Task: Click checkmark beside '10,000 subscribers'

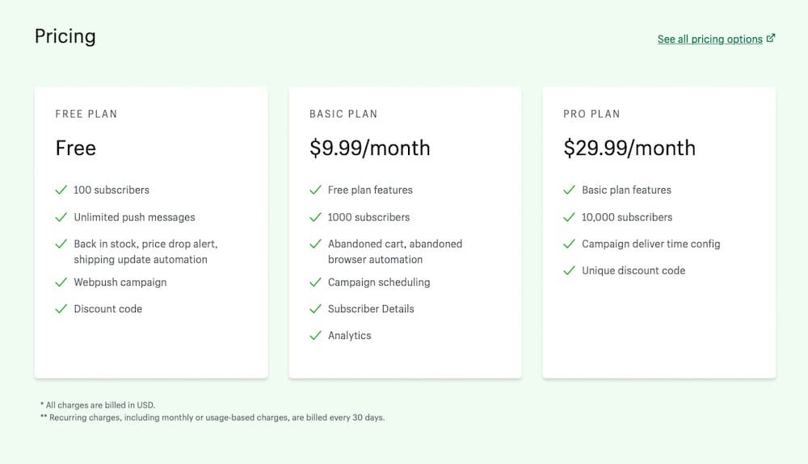Action: pyautogui.click(x=569, y=217)
